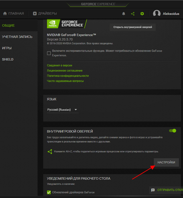Click the NVIDIA GeForce Experience logo
The height and width of the screenshot is (198, 183).
(x=67, y=24)
